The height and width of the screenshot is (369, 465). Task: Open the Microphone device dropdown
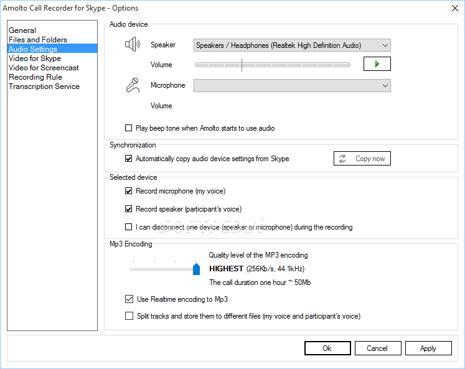click(x=292, y=86)
